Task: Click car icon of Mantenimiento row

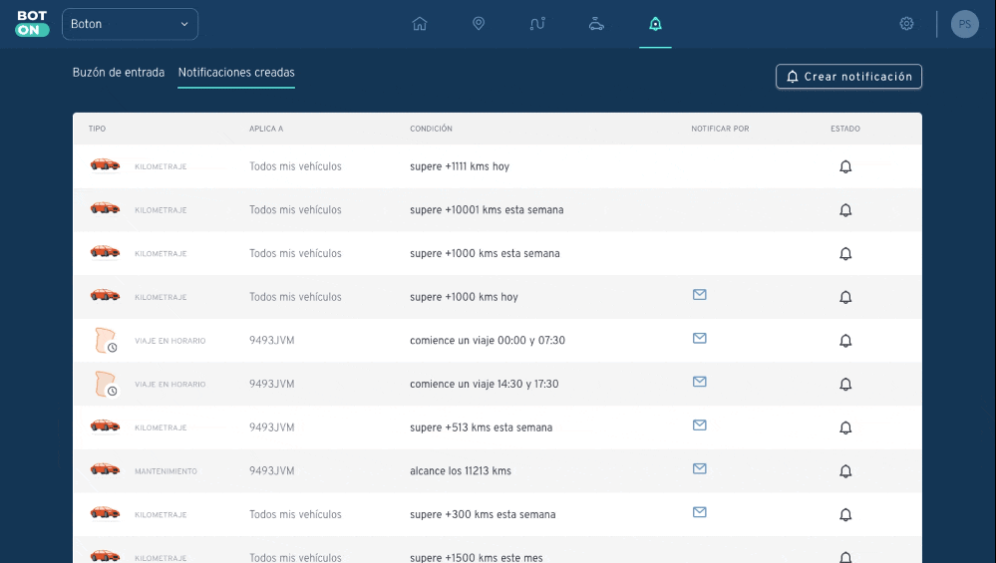Action: (105, 469)
